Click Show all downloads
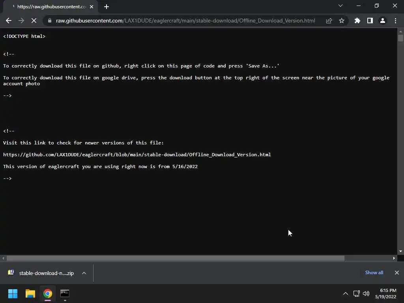The width and height of the screenshot is (404, 303). pyautogui.click(x=374, y=273)
